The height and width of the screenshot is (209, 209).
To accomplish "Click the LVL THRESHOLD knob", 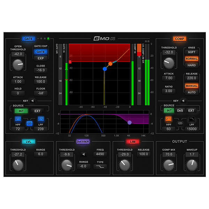I will pyautogui.click(x=18, y=165).
